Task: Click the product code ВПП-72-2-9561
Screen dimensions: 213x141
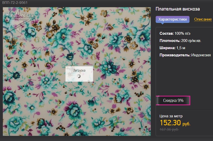Action: (x=15, y=3)
